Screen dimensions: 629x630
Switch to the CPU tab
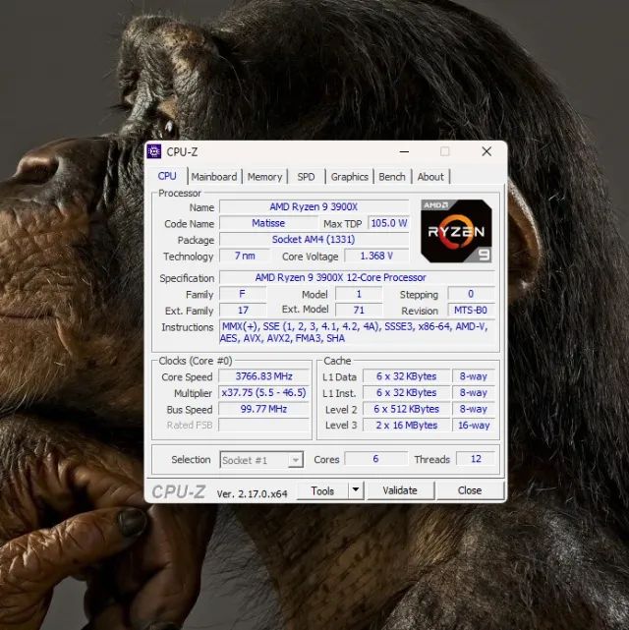[x=167, y=176]
